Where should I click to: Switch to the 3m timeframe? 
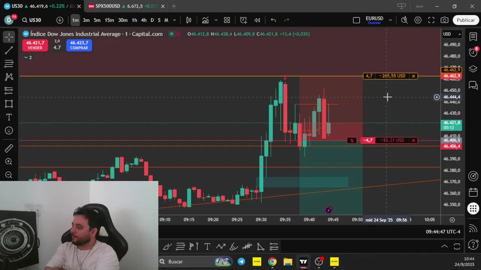click(x=86, y=20)
